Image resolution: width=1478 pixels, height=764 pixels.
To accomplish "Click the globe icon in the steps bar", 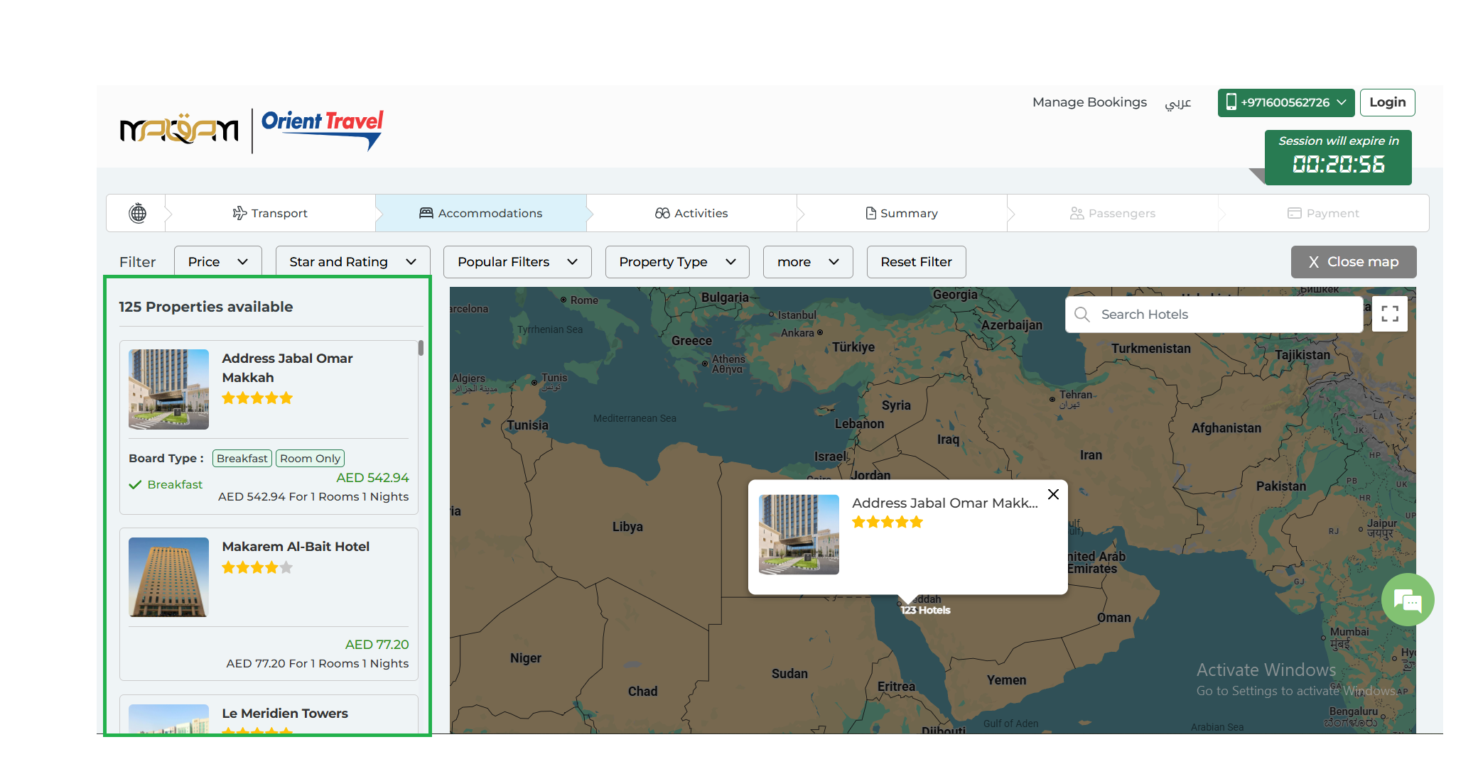I will [x=138, y=213].
